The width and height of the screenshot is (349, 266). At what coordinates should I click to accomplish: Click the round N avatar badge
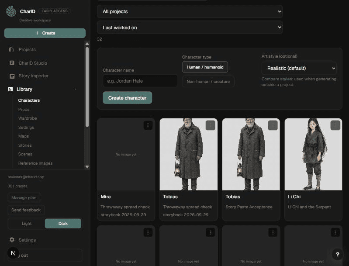click(x=13, y=253)
